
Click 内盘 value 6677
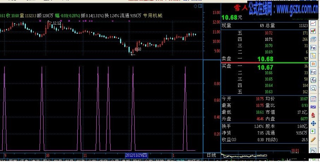click(x=304, y=119)
